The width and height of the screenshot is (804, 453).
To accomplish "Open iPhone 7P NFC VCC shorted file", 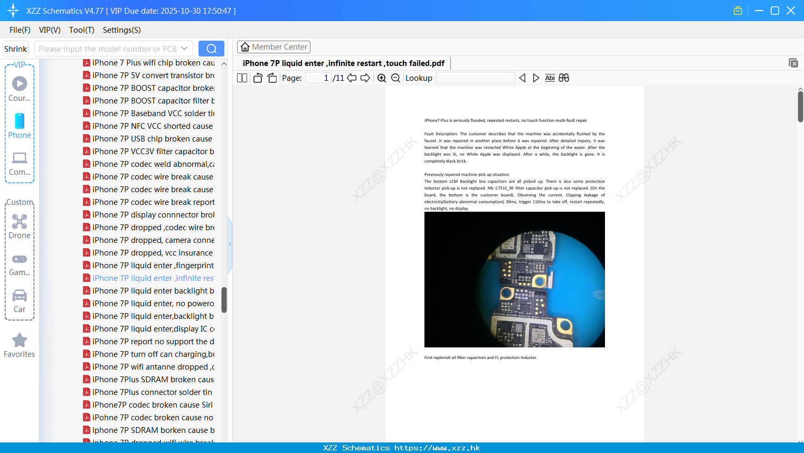I will point(148,126).
